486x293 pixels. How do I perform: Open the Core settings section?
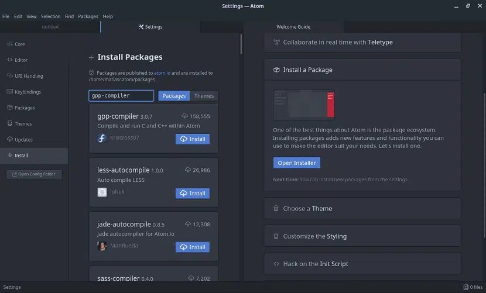pyautogui.click(x=34, y=44)
